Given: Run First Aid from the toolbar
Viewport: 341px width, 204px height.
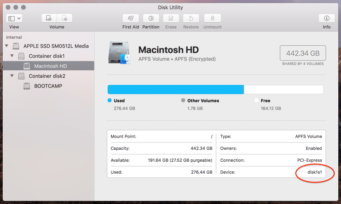Looking at the screenshot, I should pyautogui.click(x=131, y=18).
